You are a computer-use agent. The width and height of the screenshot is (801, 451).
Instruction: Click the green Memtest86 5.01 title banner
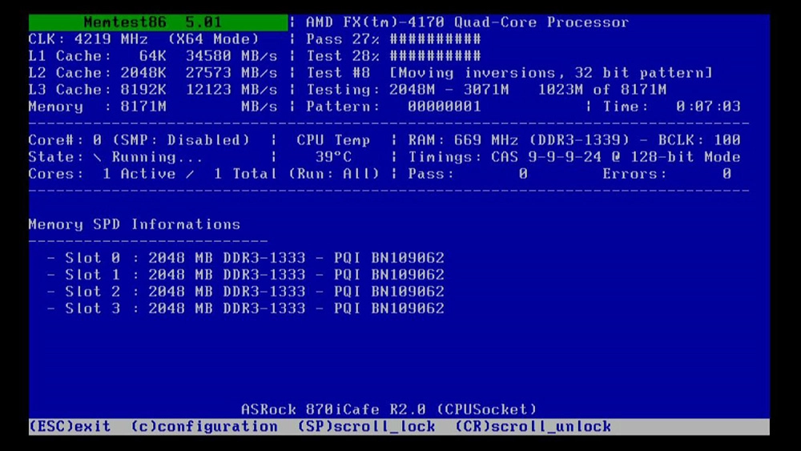click(158, 22)
